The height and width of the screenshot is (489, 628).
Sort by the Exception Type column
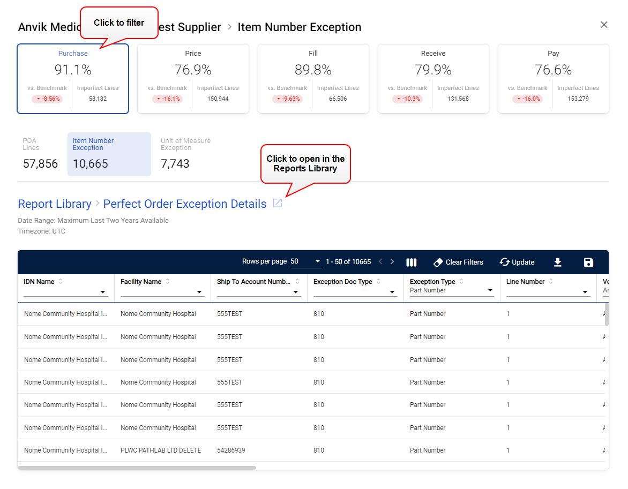point(461,281)
